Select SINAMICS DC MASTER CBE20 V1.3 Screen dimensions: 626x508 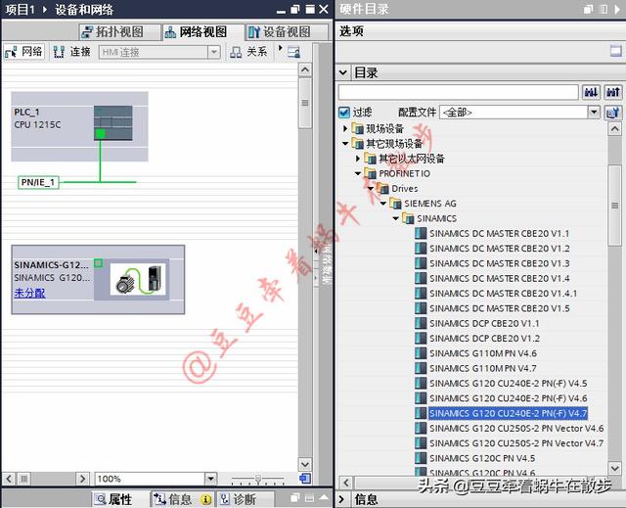(499, 263)
